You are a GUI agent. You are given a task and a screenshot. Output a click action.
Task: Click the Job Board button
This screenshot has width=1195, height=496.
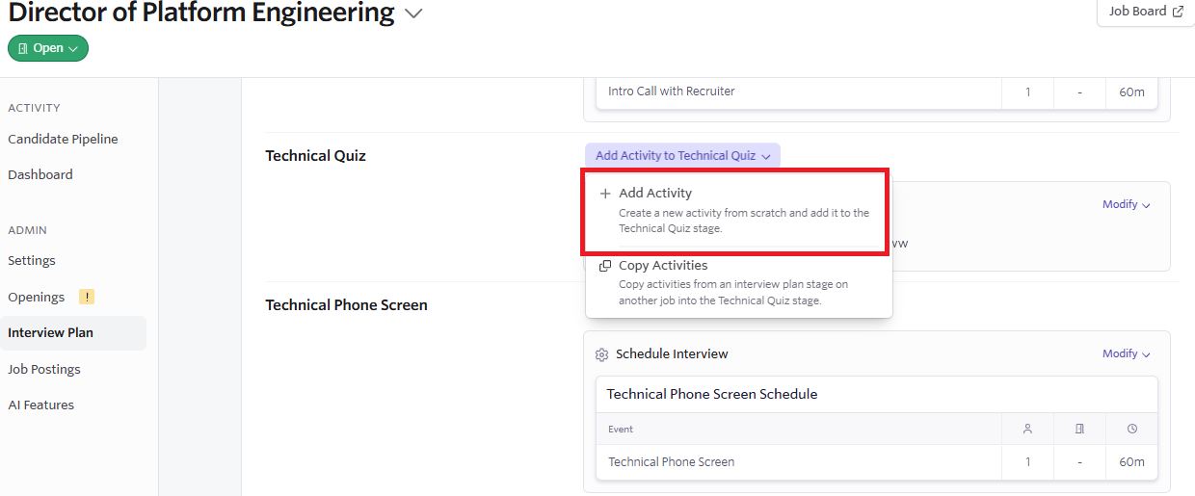click(1146, 13)
